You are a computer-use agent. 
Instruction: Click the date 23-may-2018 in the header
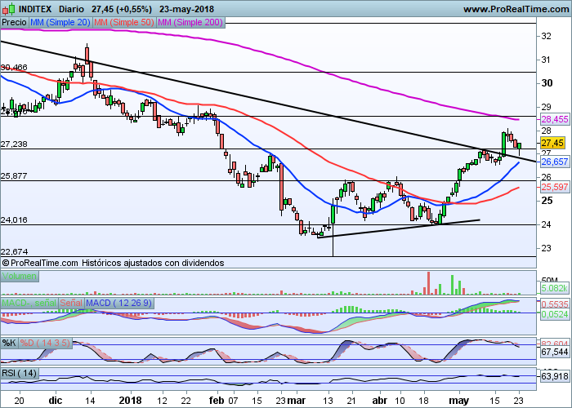click(187, 9)
